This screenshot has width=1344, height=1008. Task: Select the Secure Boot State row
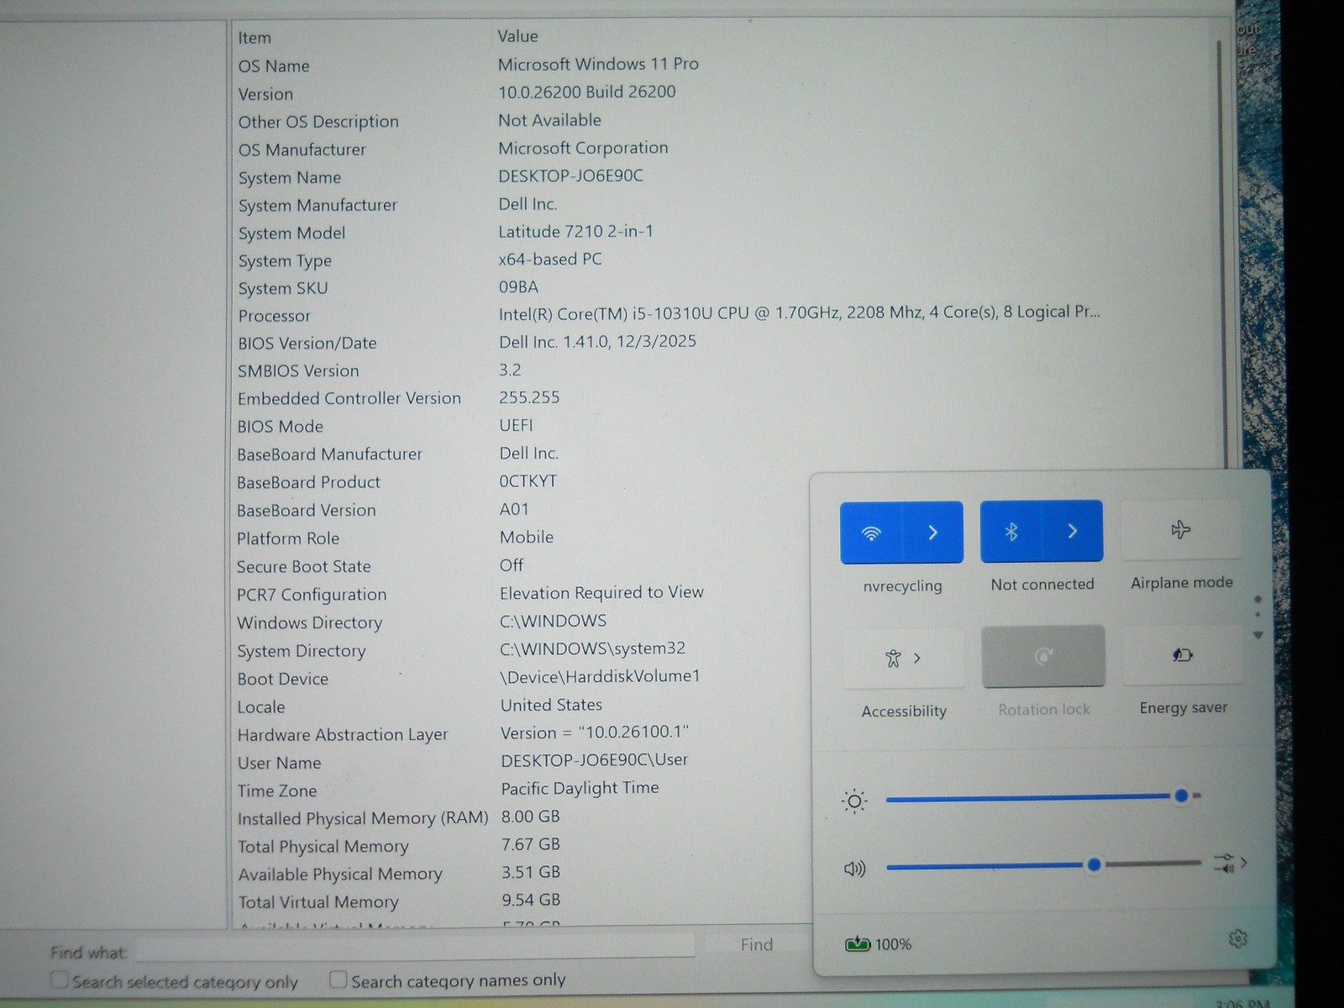(521, 566)
